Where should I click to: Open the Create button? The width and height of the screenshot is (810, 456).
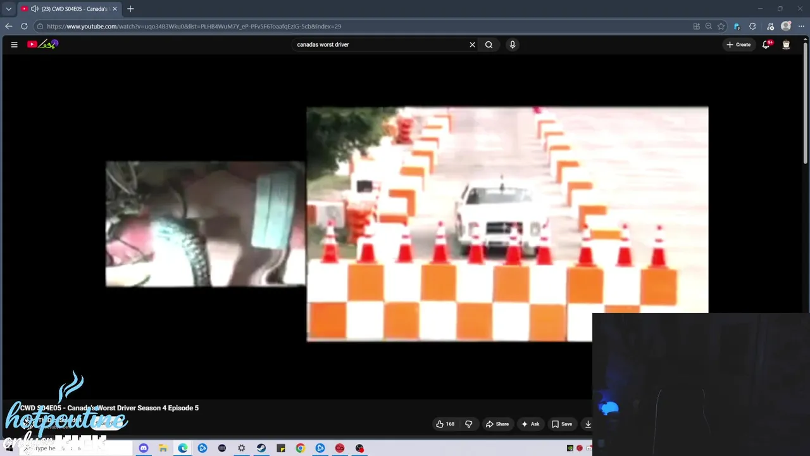pos(738,44)
